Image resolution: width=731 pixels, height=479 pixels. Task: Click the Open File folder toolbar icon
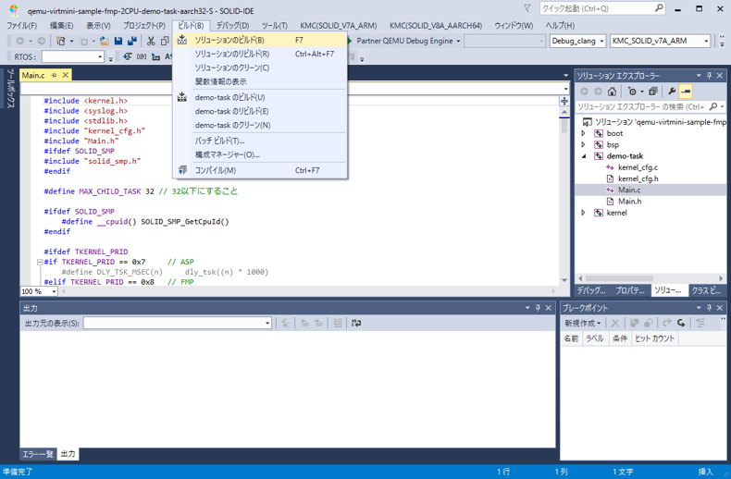(104, 42)
